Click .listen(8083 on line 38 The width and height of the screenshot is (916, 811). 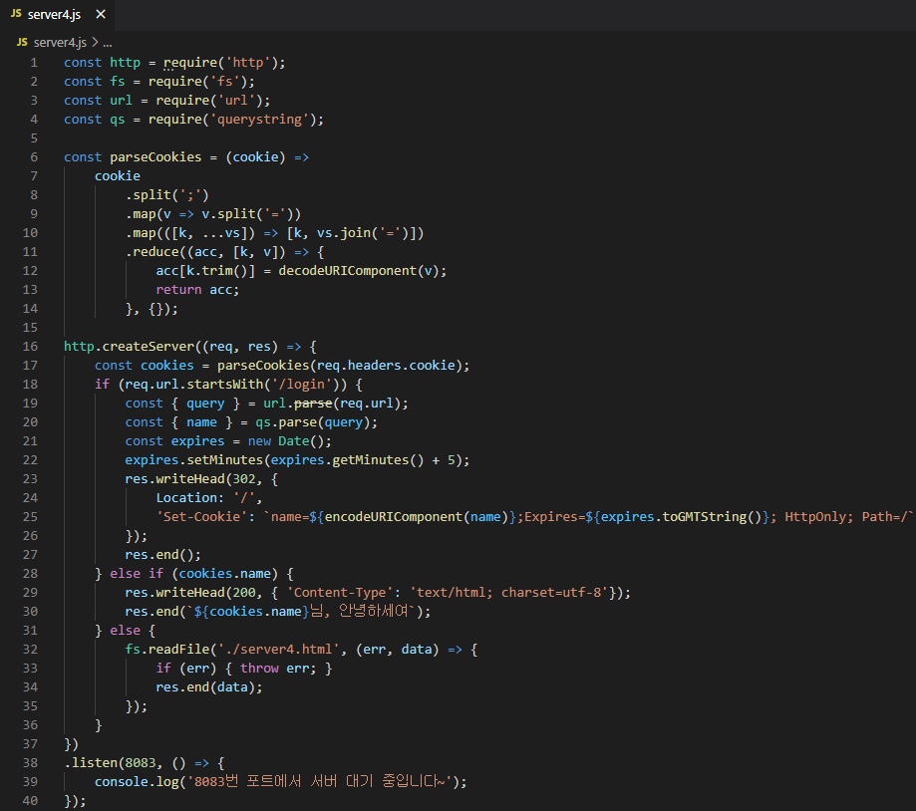pos(110,763)
